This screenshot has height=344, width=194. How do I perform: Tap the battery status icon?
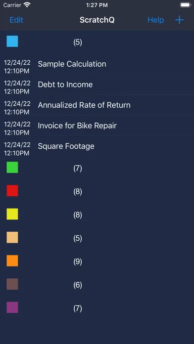coord(185,5)
